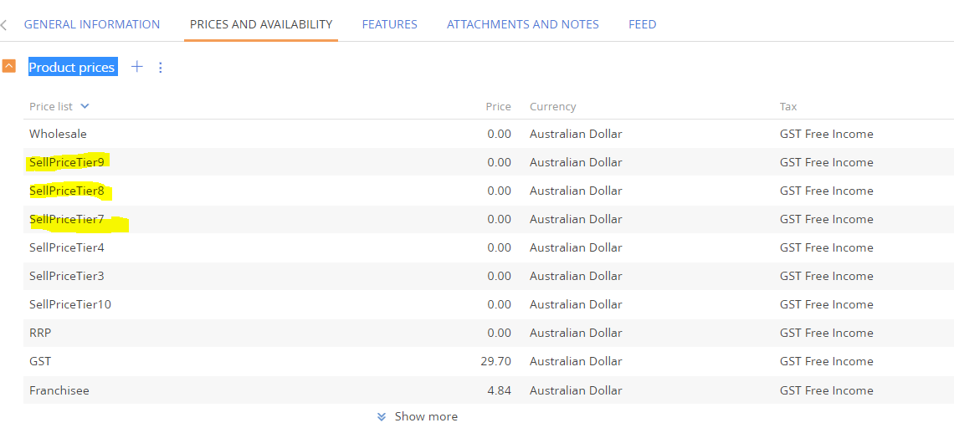
Task: Switch to General Information tab
Action: click(92, 24)
